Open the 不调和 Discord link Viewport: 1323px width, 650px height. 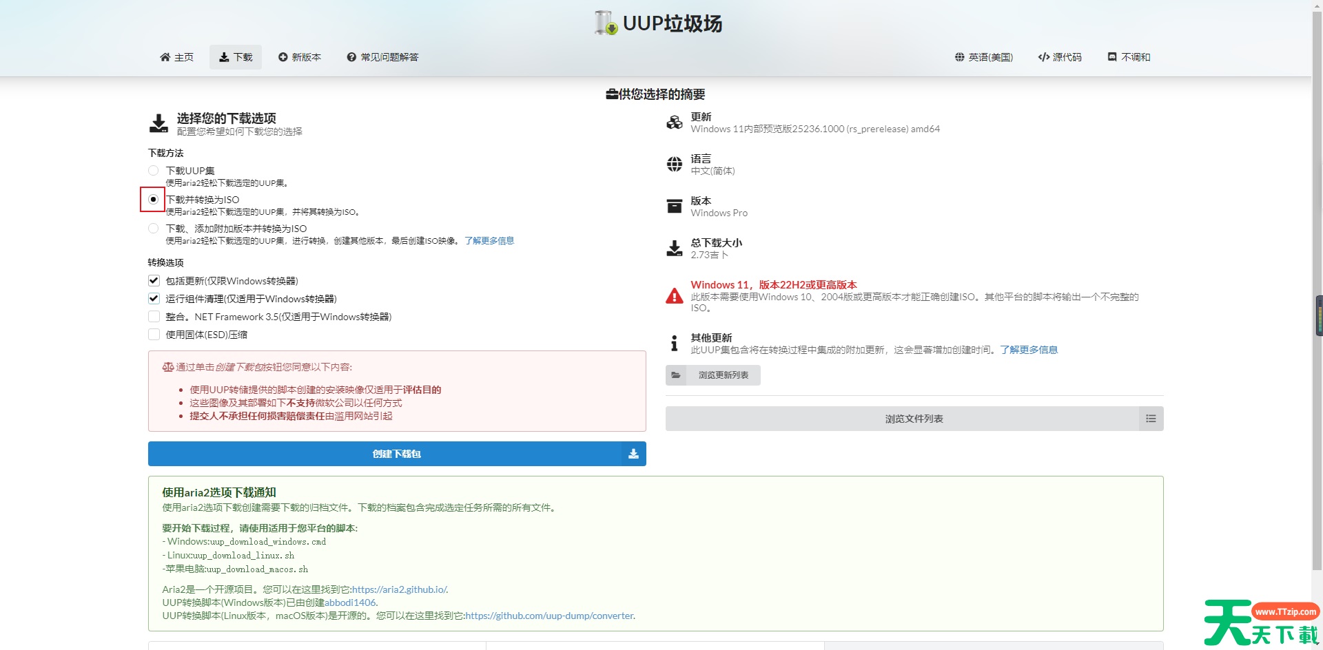(x=1129, y=57)
